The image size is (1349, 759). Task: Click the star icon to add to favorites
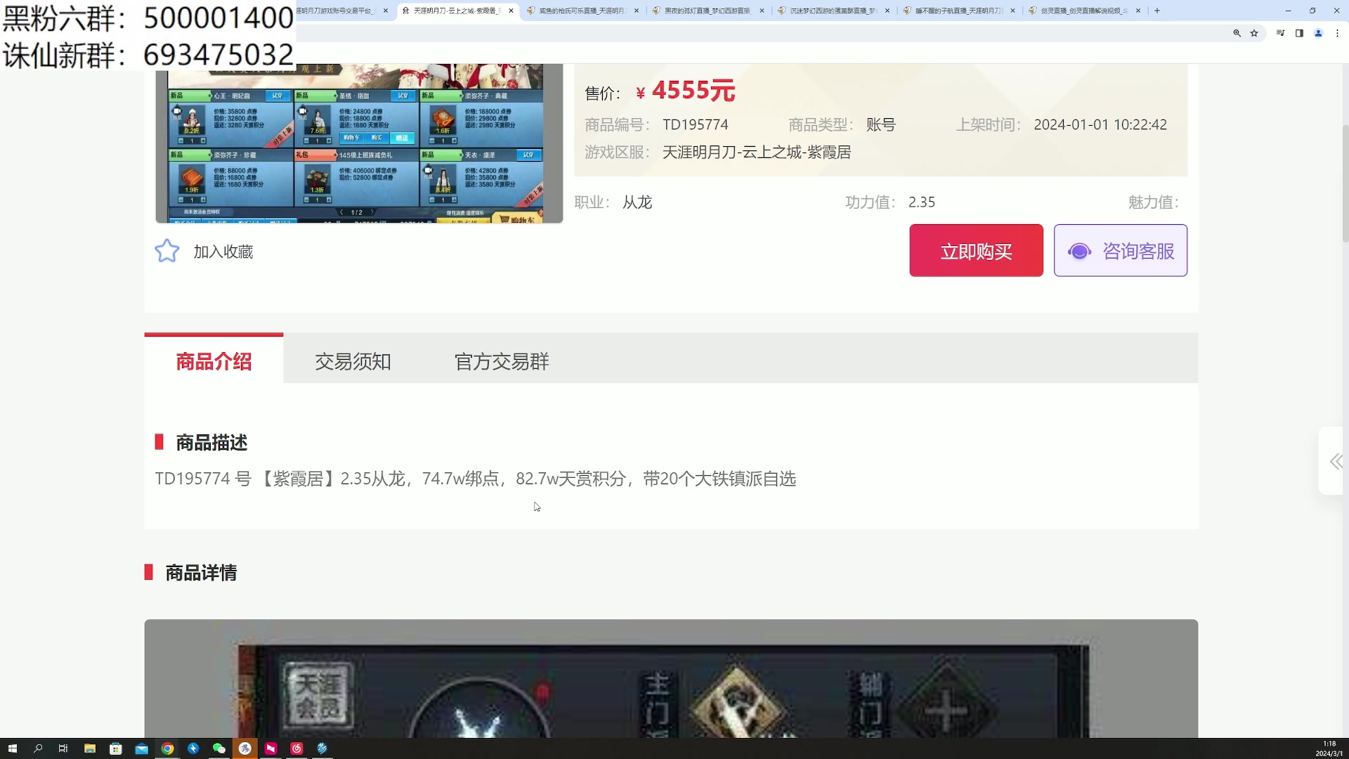coord(167,251)
